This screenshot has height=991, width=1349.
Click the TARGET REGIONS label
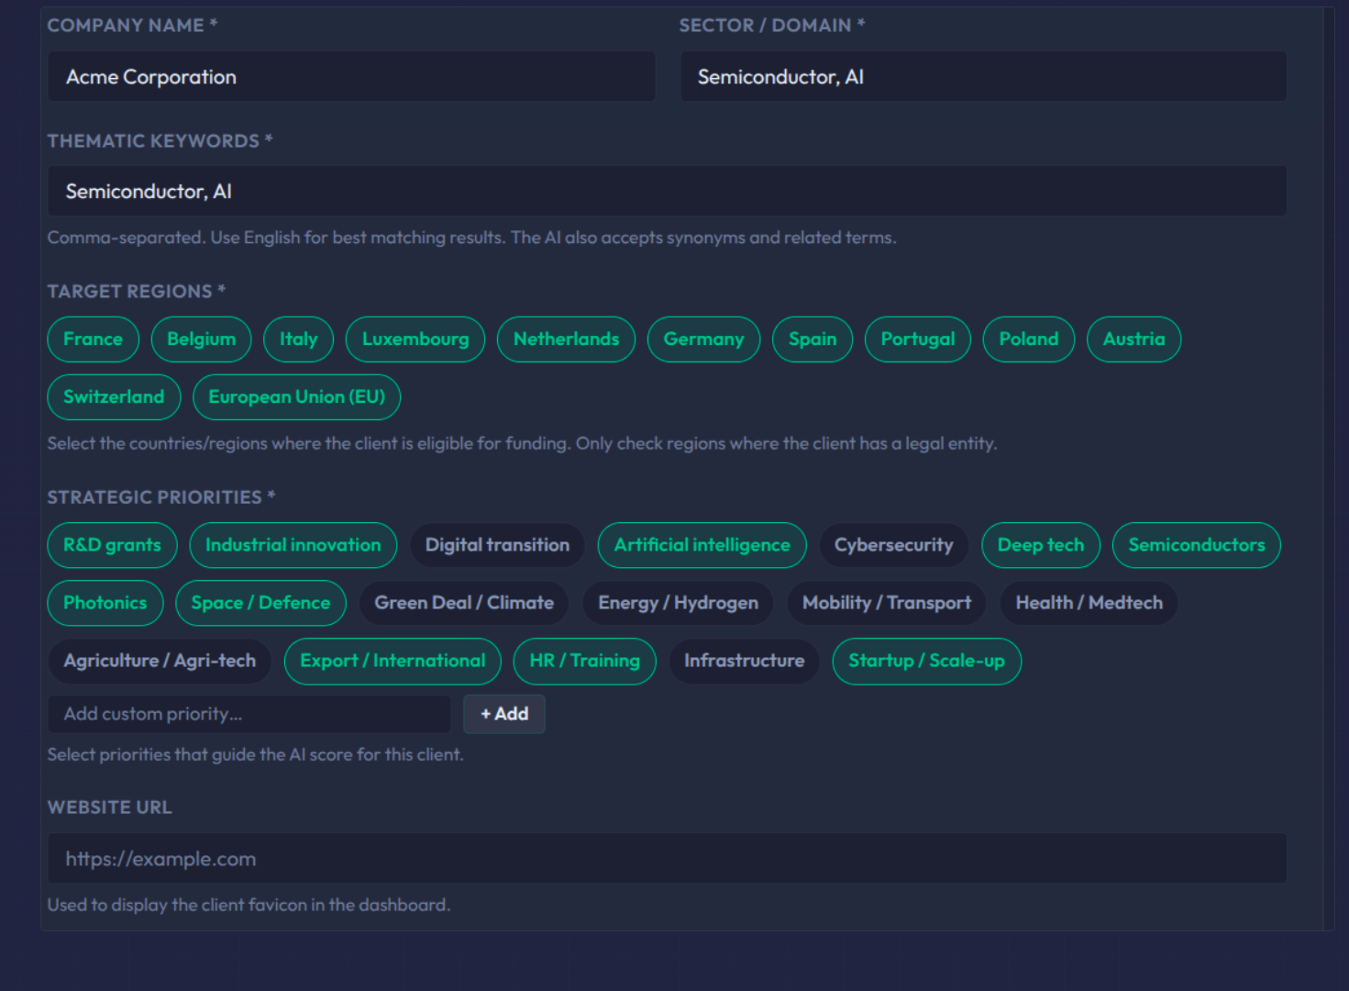coord(137,292)
